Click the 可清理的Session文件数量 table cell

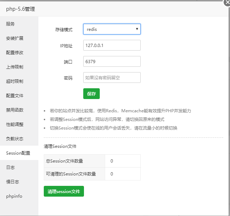pos(74,174)
